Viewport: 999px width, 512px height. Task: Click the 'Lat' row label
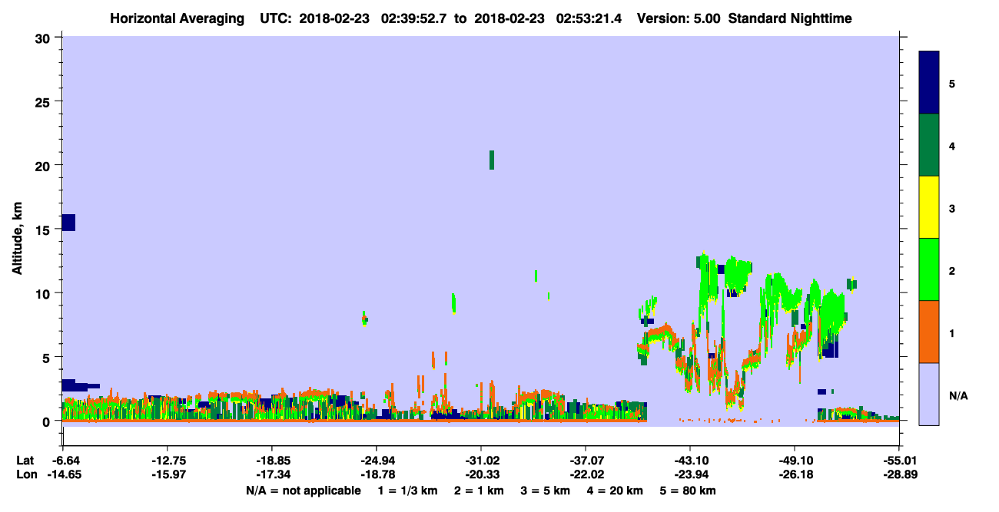[x=24, y=461]
